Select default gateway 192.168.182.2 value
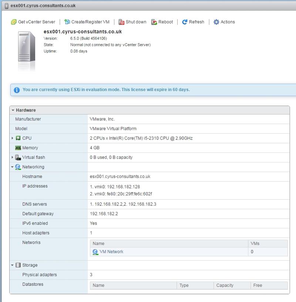Screen dimensions: 296x302 click(x=104, y=214)
